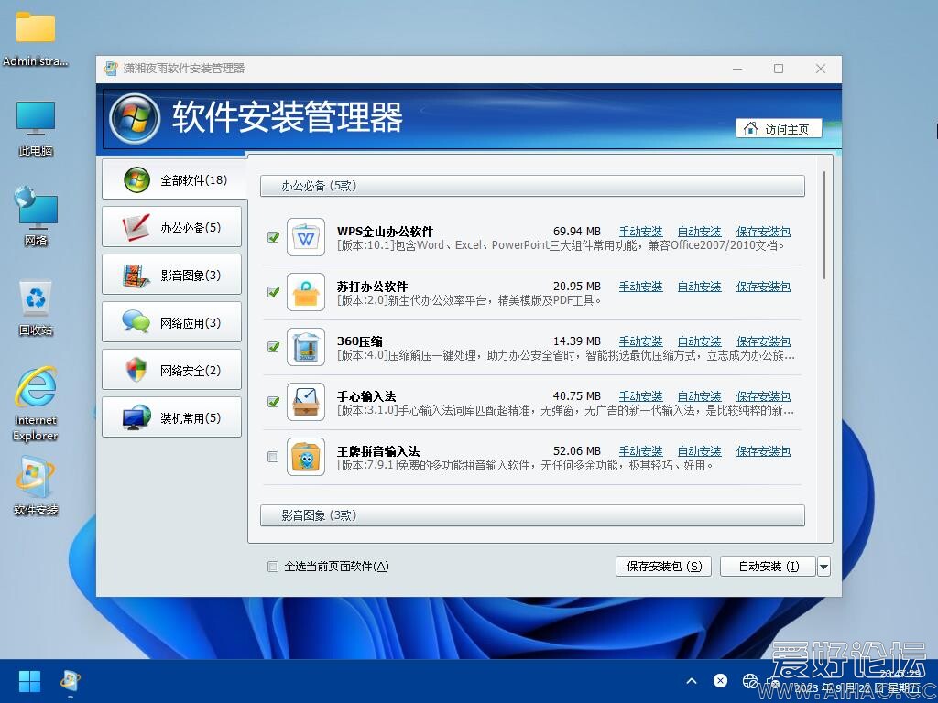938x703 pixels.
Task: Collapse the 办公必备 (5款) section header
Action: (532, 186)
